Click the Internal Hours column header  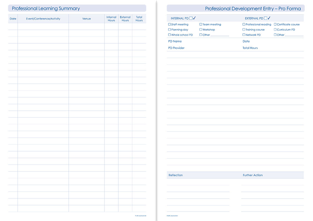coord(111,19)
